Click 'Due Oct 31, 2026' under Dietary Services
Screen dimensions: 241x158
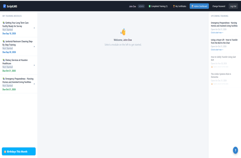click(9, 71)
